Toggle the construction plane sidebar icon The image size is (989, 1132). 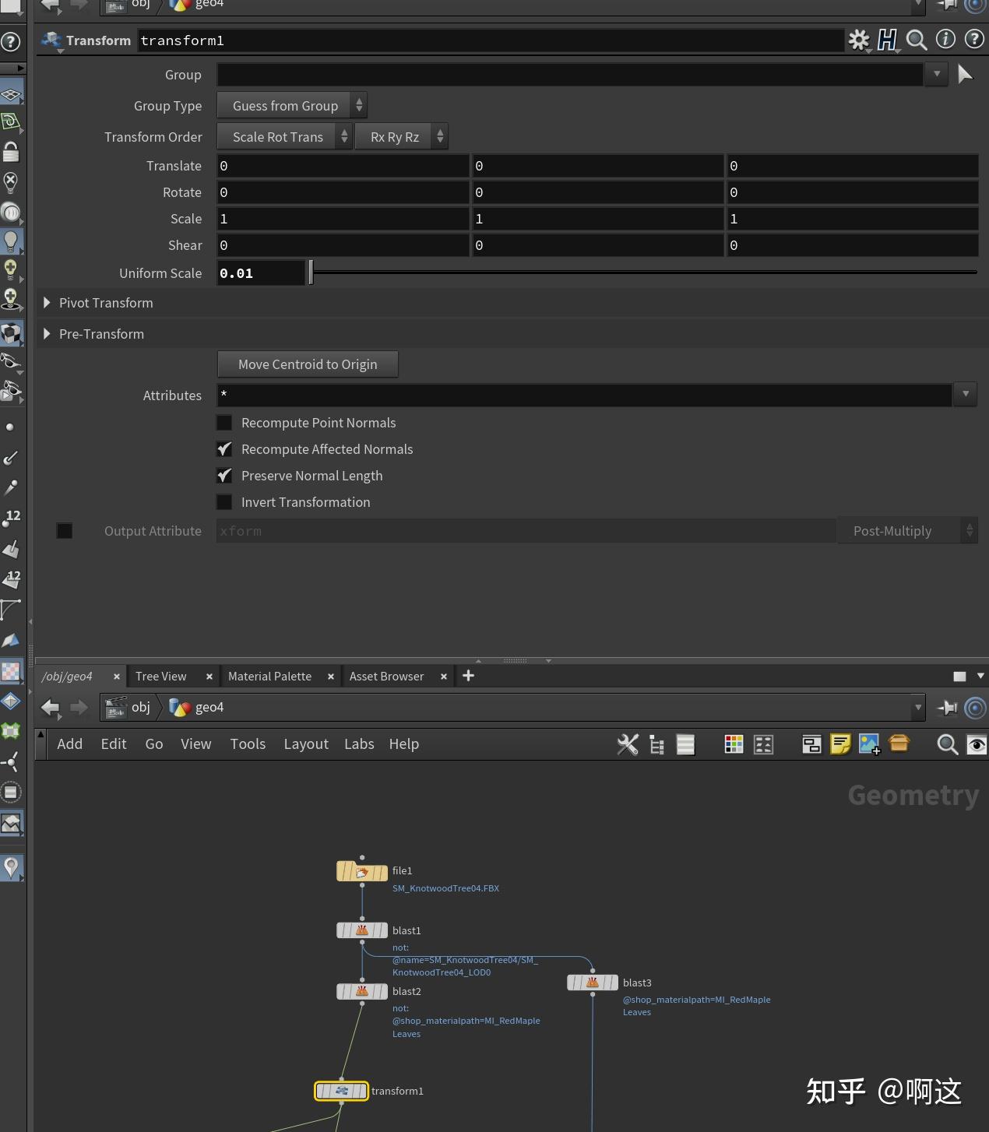(11, 94)
